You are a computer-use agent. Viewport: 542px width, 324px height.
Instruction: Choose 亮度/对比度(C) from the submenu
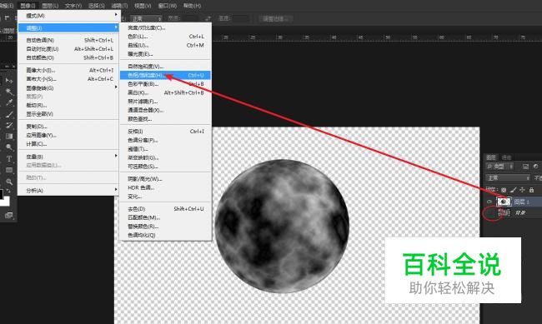click(x=165, y=27)
